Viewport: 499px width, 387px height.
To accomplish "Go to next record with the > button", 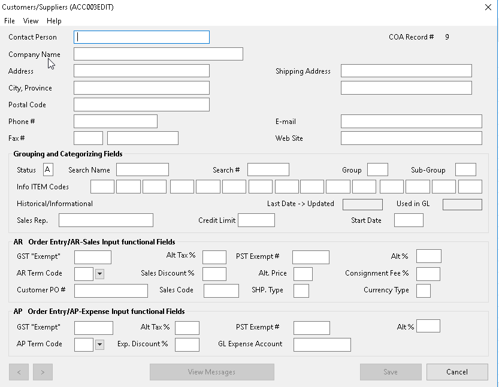I will click(x=43, y=372).
